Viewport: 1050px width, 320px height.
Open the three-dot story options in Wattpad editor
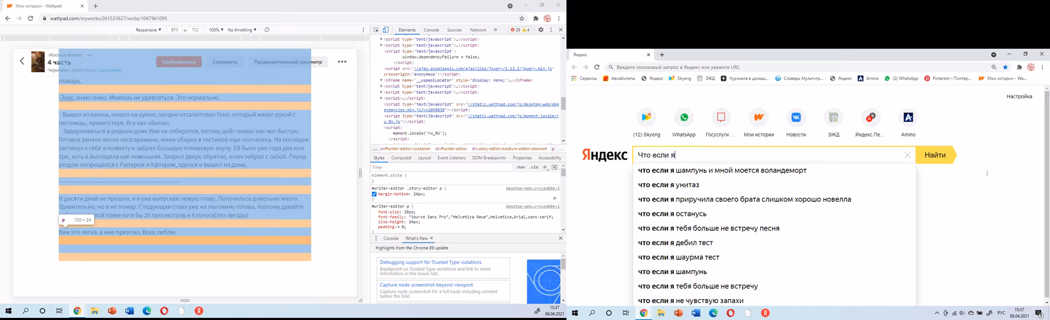click(342, 62)
